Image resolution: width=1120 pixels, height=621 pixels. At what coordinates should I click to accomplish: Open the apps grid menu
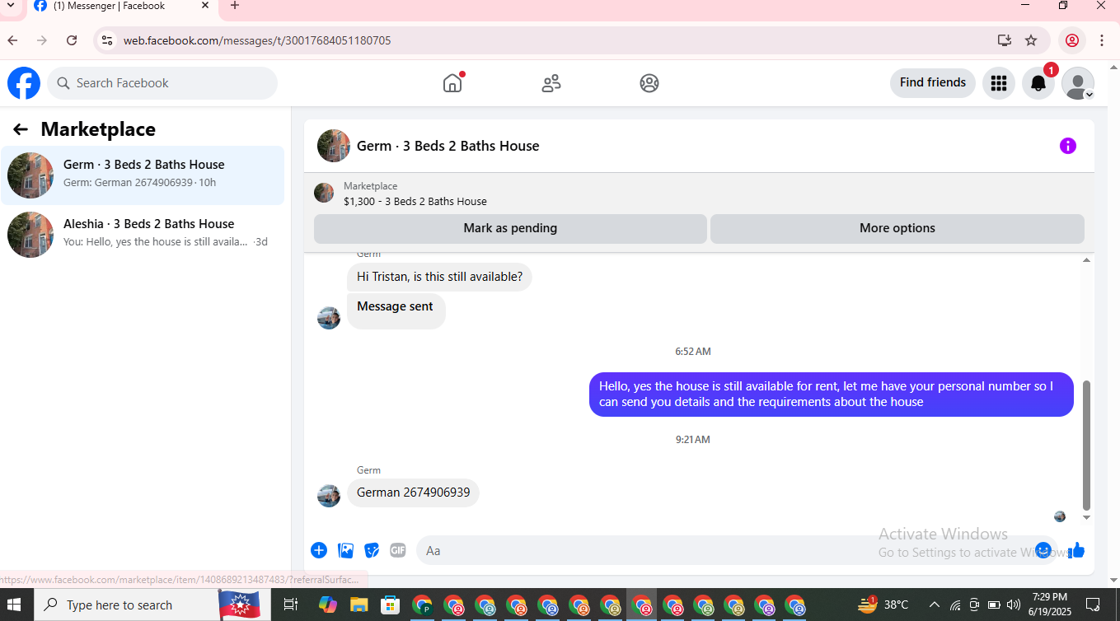coord(999,83)
